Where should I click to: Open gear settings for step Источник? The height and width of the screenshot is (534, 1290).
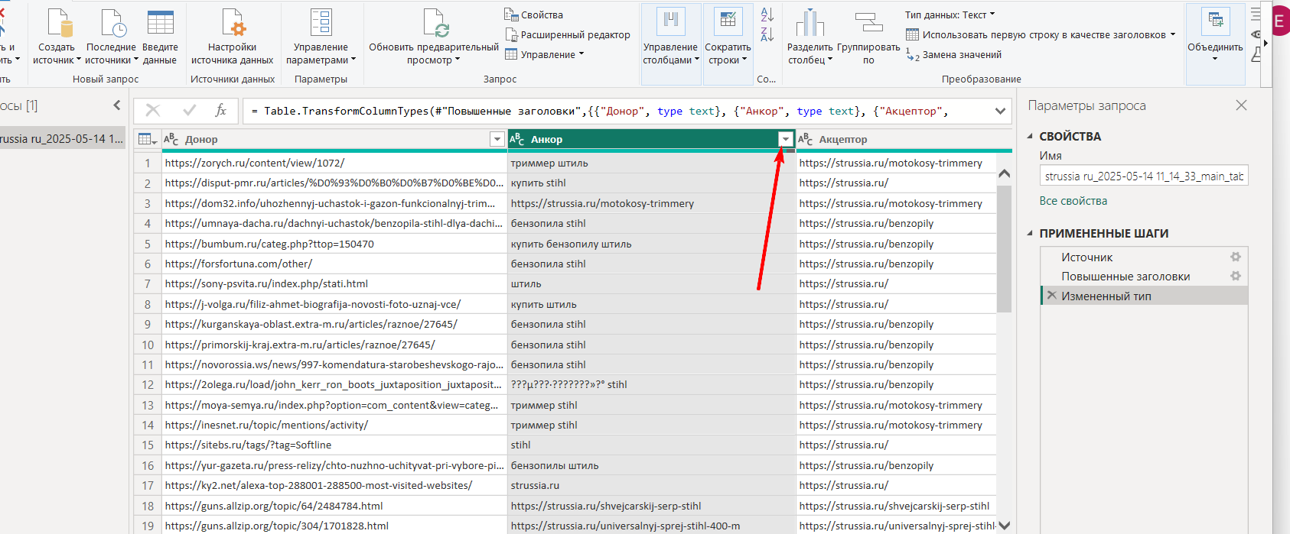(x=1235, y=257)
